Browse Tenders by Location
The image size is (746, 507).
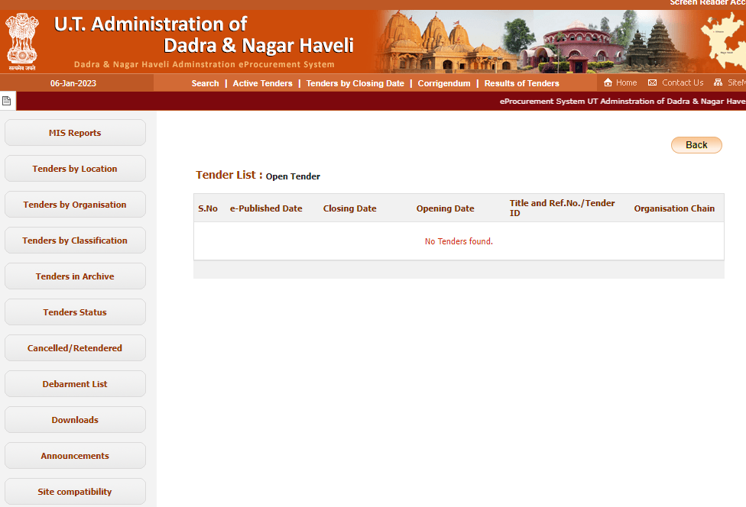75,169
